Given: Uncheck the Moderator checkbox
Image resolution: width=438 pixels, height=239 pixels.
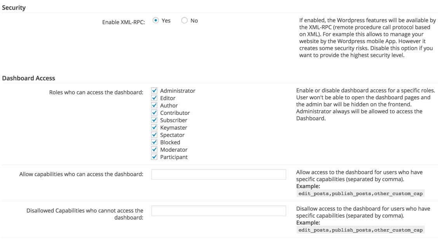Looking at the screenshot, I should point(154,150).
